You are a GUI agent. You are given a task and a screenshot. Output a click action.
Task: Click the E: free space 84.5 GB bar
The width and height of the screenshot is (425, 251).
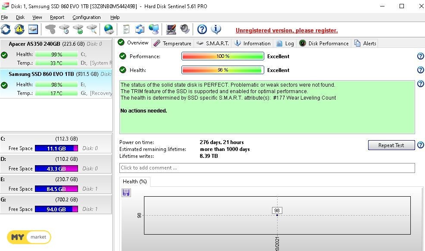[x=56, y=189]
